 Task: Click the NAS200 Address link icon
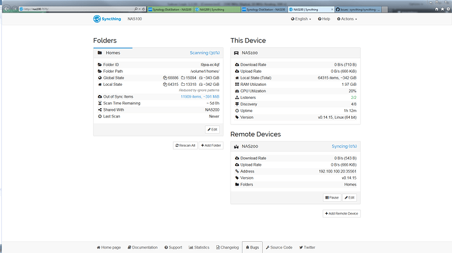[x=237, y=171]
